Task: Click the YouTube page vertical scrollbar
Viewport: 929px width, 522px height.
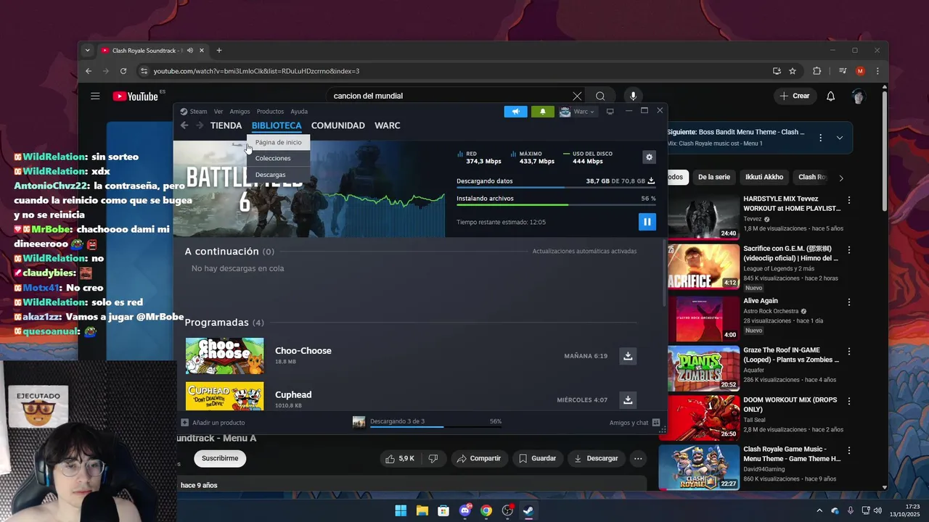Action: (885, 152)
